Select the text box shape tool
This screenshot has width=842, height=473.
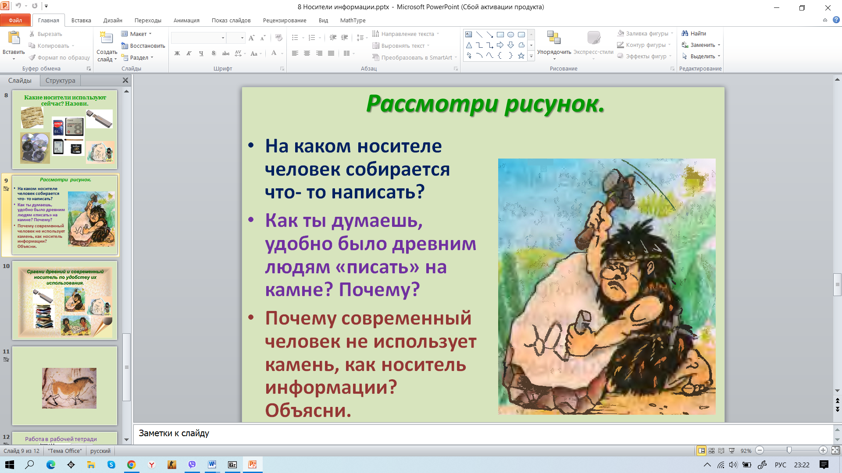[x=469, y=35]
